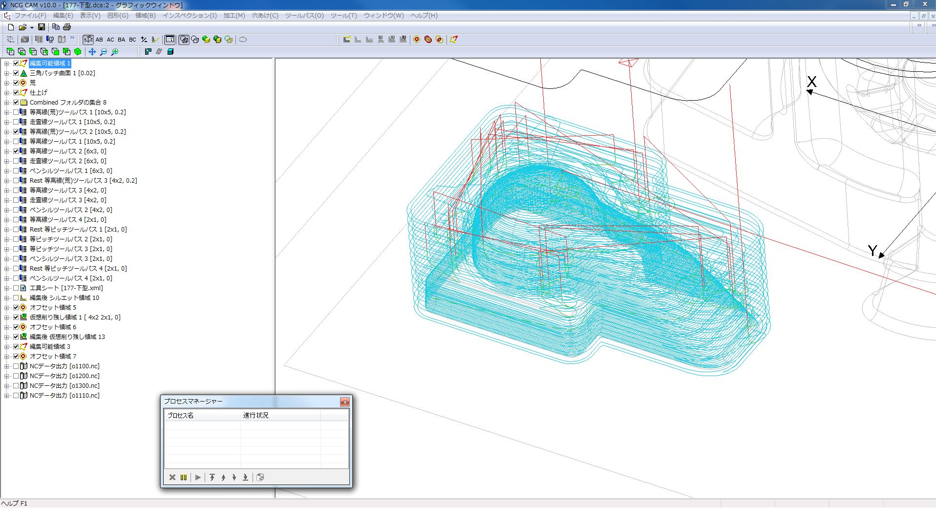Click move-to-bottom arrow in Process Manager

coord(245,477)
